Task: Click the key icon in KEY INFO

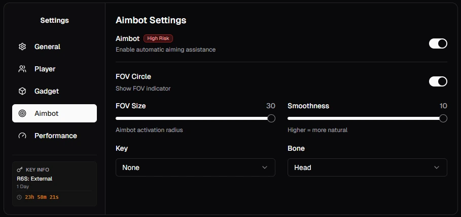Action: click(x=20, y=170)
